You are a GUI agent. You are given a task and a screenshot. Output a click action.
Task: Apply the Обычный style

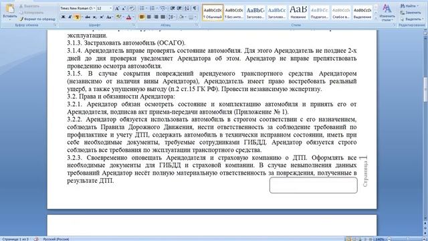[213, 13]
